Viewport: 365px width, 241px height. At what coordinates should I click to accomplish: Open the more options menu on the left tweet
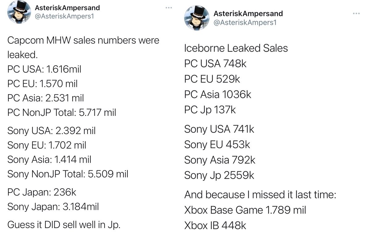(168, 8)
